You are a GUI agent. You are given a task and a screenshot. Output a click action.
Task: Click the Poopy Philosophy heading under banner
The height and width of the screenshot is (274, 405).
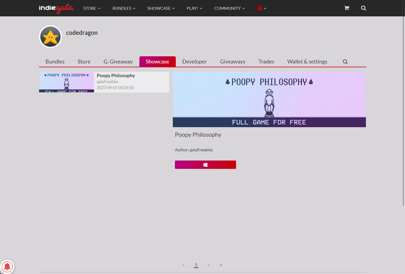(x=198, y=135)
